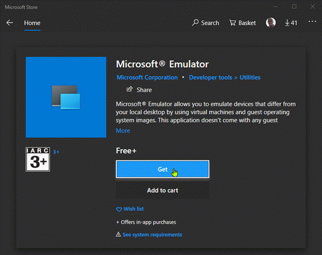Open downloads showing 41 updates
This screenshot has height=255, width=322.
[291, 23]
